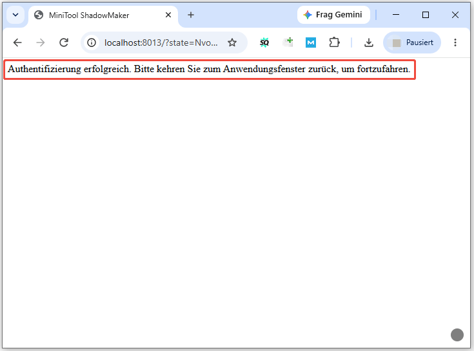Open the blue M extension icon
474x351 pixels.
point(311,43)
